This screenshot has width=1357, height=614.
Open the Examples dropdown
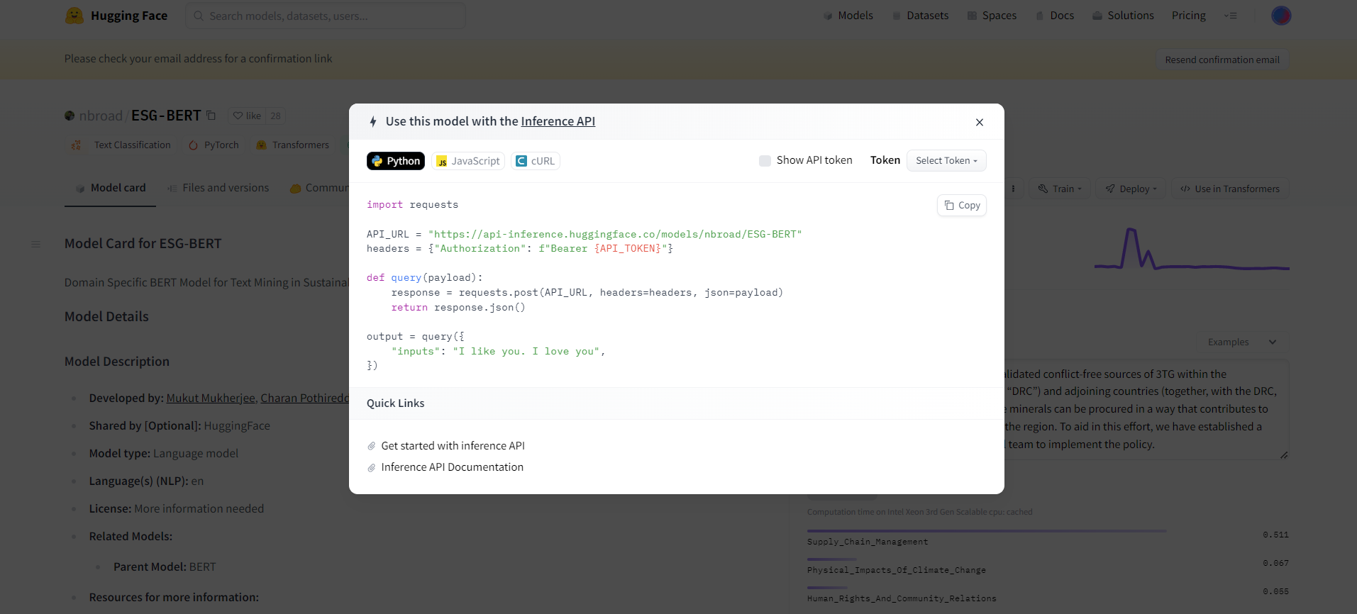click(x=1242, y=342)
